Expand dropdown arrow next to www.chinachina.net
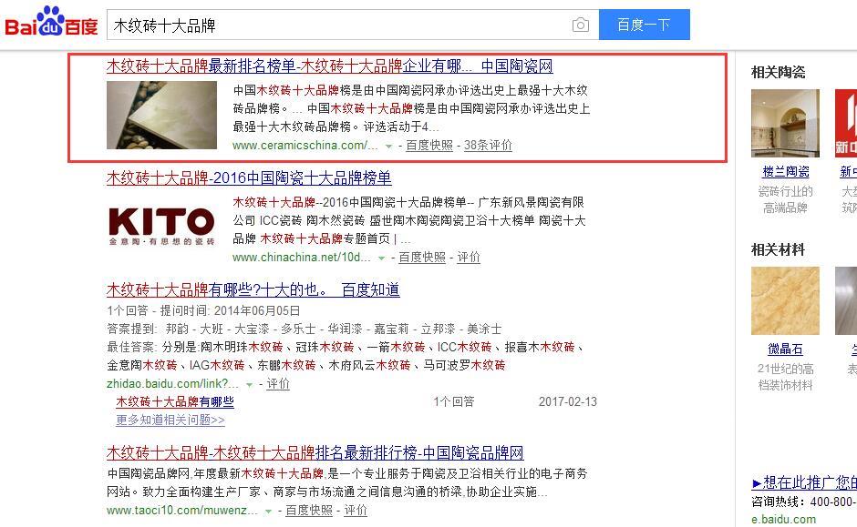 coord(381,258)
